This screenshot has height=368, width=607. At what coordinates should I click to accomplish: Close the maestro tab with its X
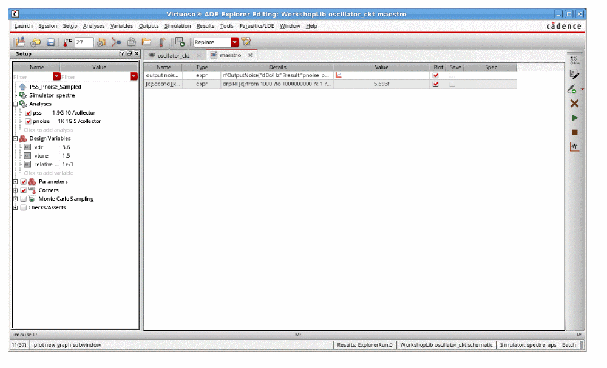coord(251,55)
